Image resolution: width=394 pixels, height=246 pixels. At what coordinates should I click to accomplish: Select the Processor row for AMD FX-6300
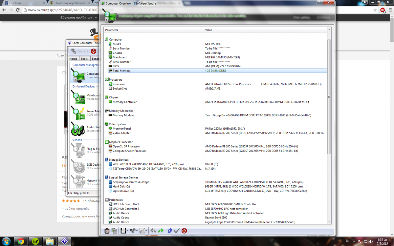coord(215,84)
